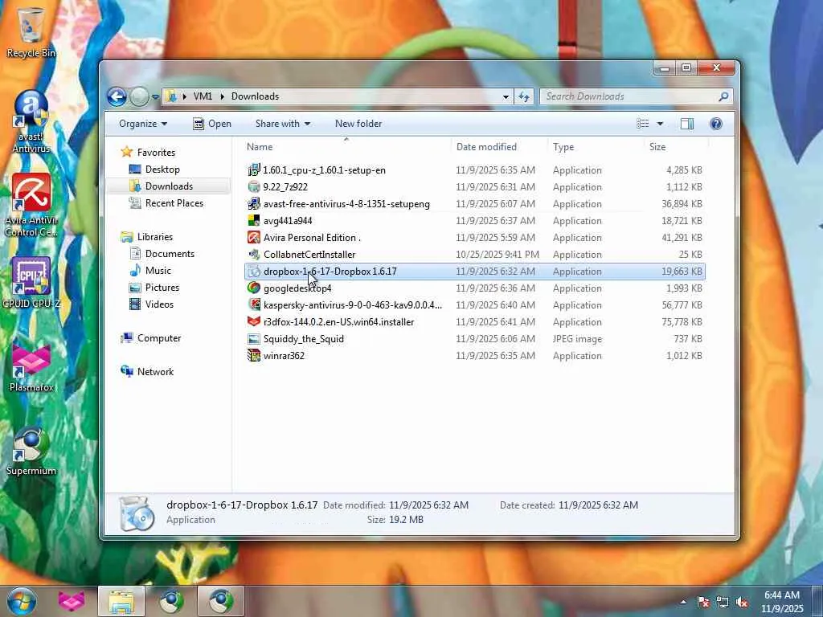The height and width of the screenshot is (617, 823).
Task: Open Recent Places in Favorites
Action: (x=174, y=203)
